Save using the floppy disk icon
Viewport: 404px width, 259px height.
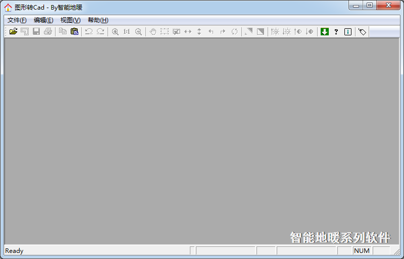point(36,31)
